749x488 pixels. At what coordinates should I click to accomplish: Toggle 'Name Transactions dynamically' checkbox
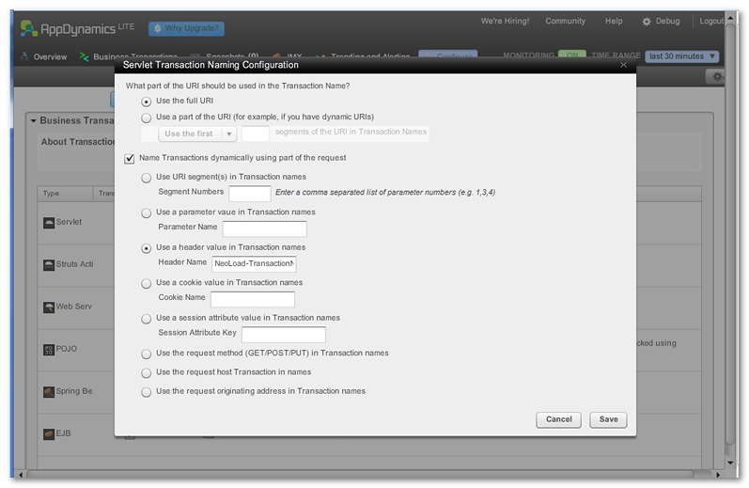(x=130, y=158)
